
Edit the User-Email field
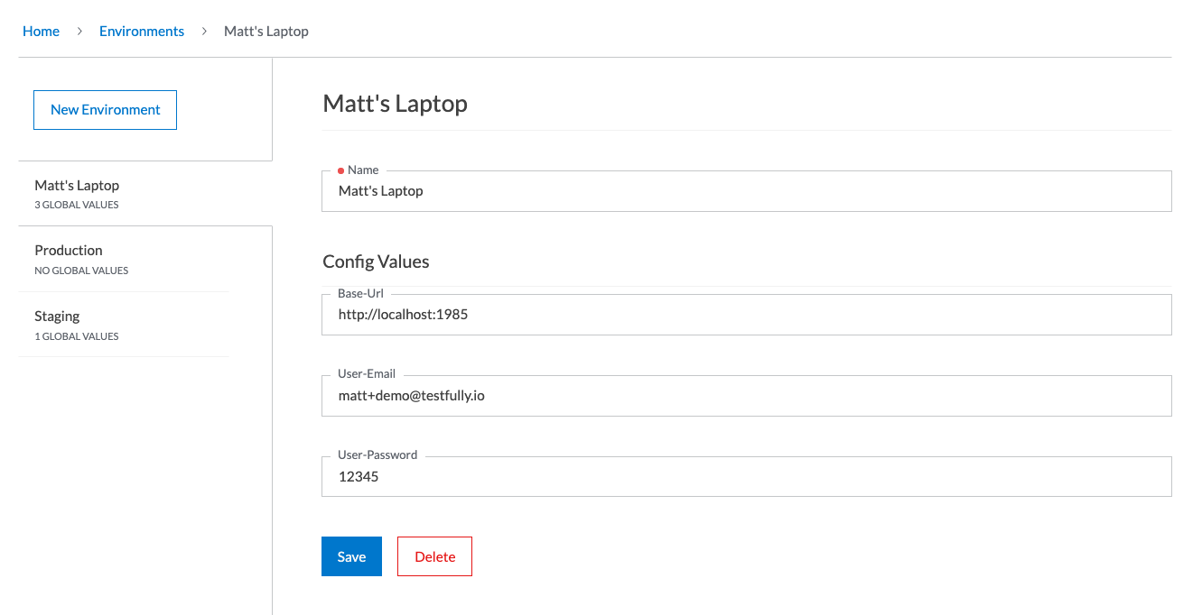click(x=746, y=396)
